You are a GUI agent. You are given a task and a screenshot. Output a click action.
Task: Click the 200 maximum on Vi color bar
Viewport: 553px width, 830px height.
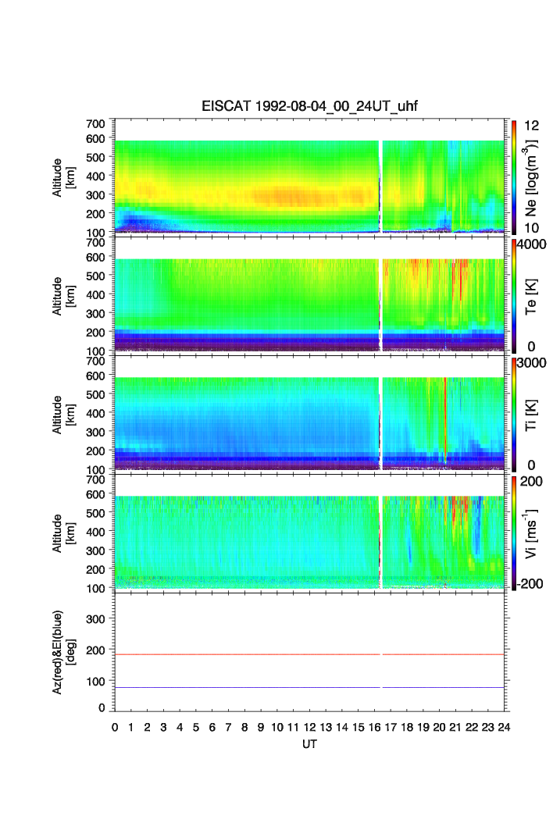click(x=531, y=481)
